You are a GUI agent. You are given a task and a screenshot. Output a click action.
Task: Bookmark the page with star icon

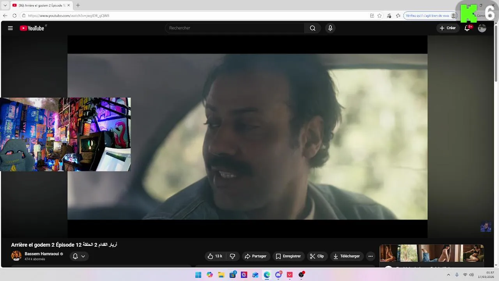(380, 16)
